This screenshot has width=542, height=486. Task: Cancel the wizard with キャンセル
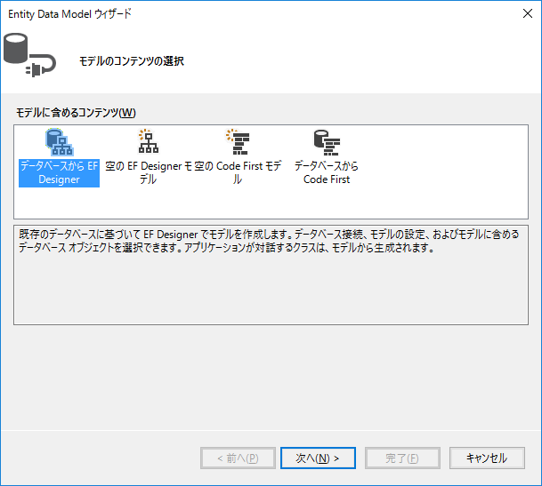(487, 458)
